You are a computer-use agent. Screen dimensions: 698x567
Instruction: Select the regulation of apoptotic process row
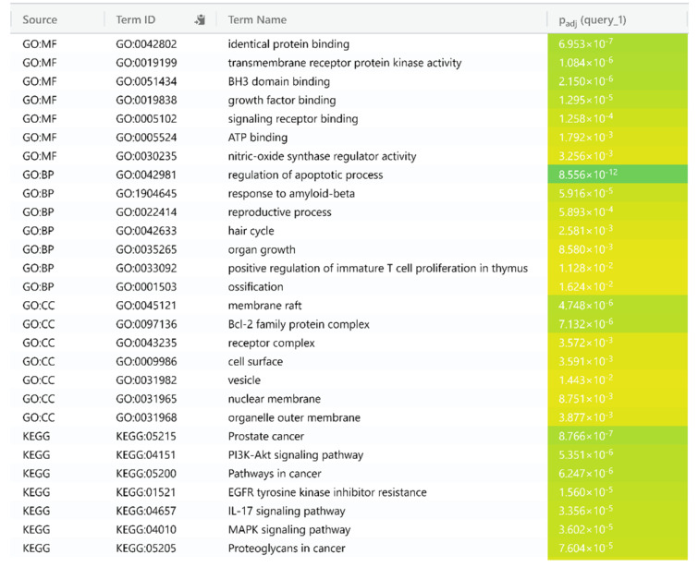(349, 175)
